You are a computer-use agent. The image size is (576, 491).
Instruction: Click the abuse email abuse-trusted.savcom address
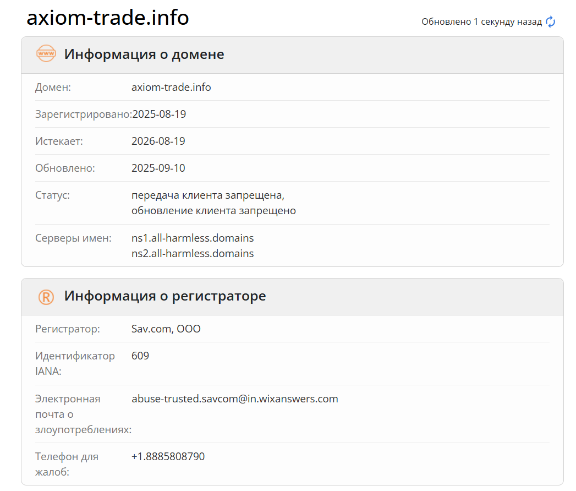point(235,399)
